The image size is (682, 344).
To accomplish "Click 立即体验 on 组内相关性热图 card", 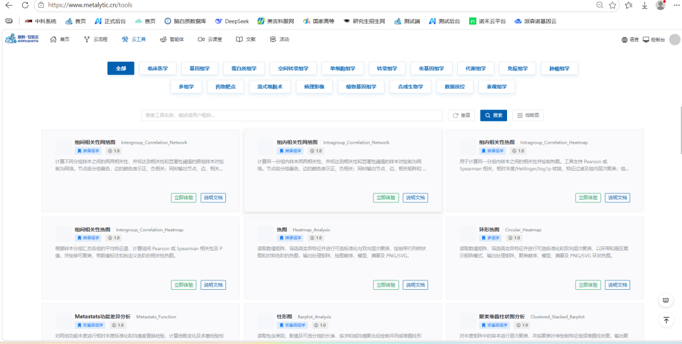I will (588, 198).
